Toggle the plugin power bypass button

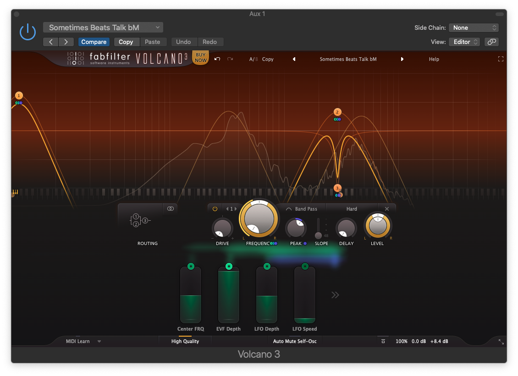pyautogui.click(x=28, y=32)
